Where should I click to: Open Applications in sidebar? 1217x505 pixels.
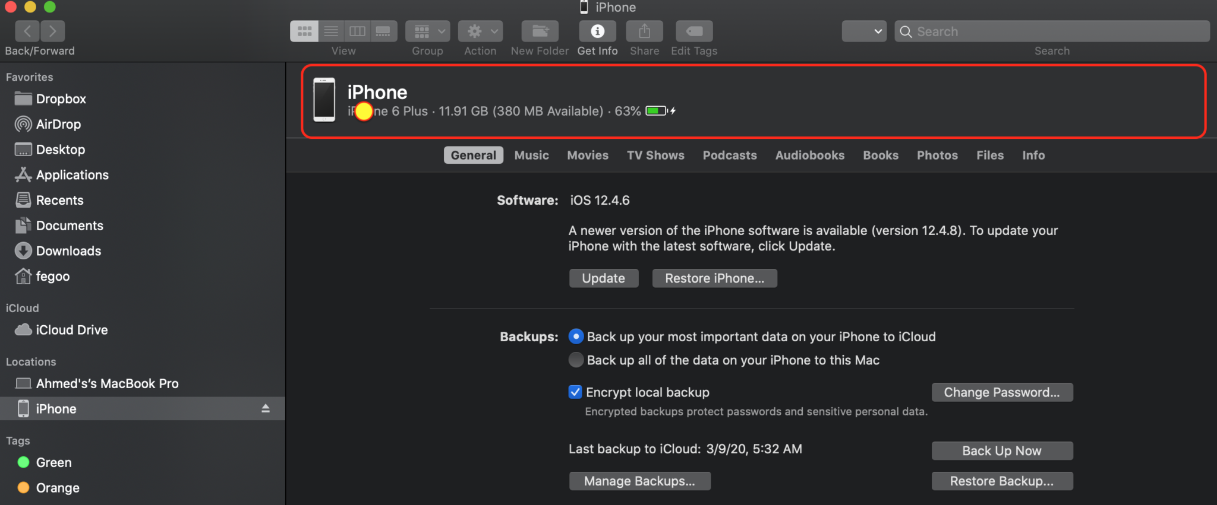pos(72,175)
